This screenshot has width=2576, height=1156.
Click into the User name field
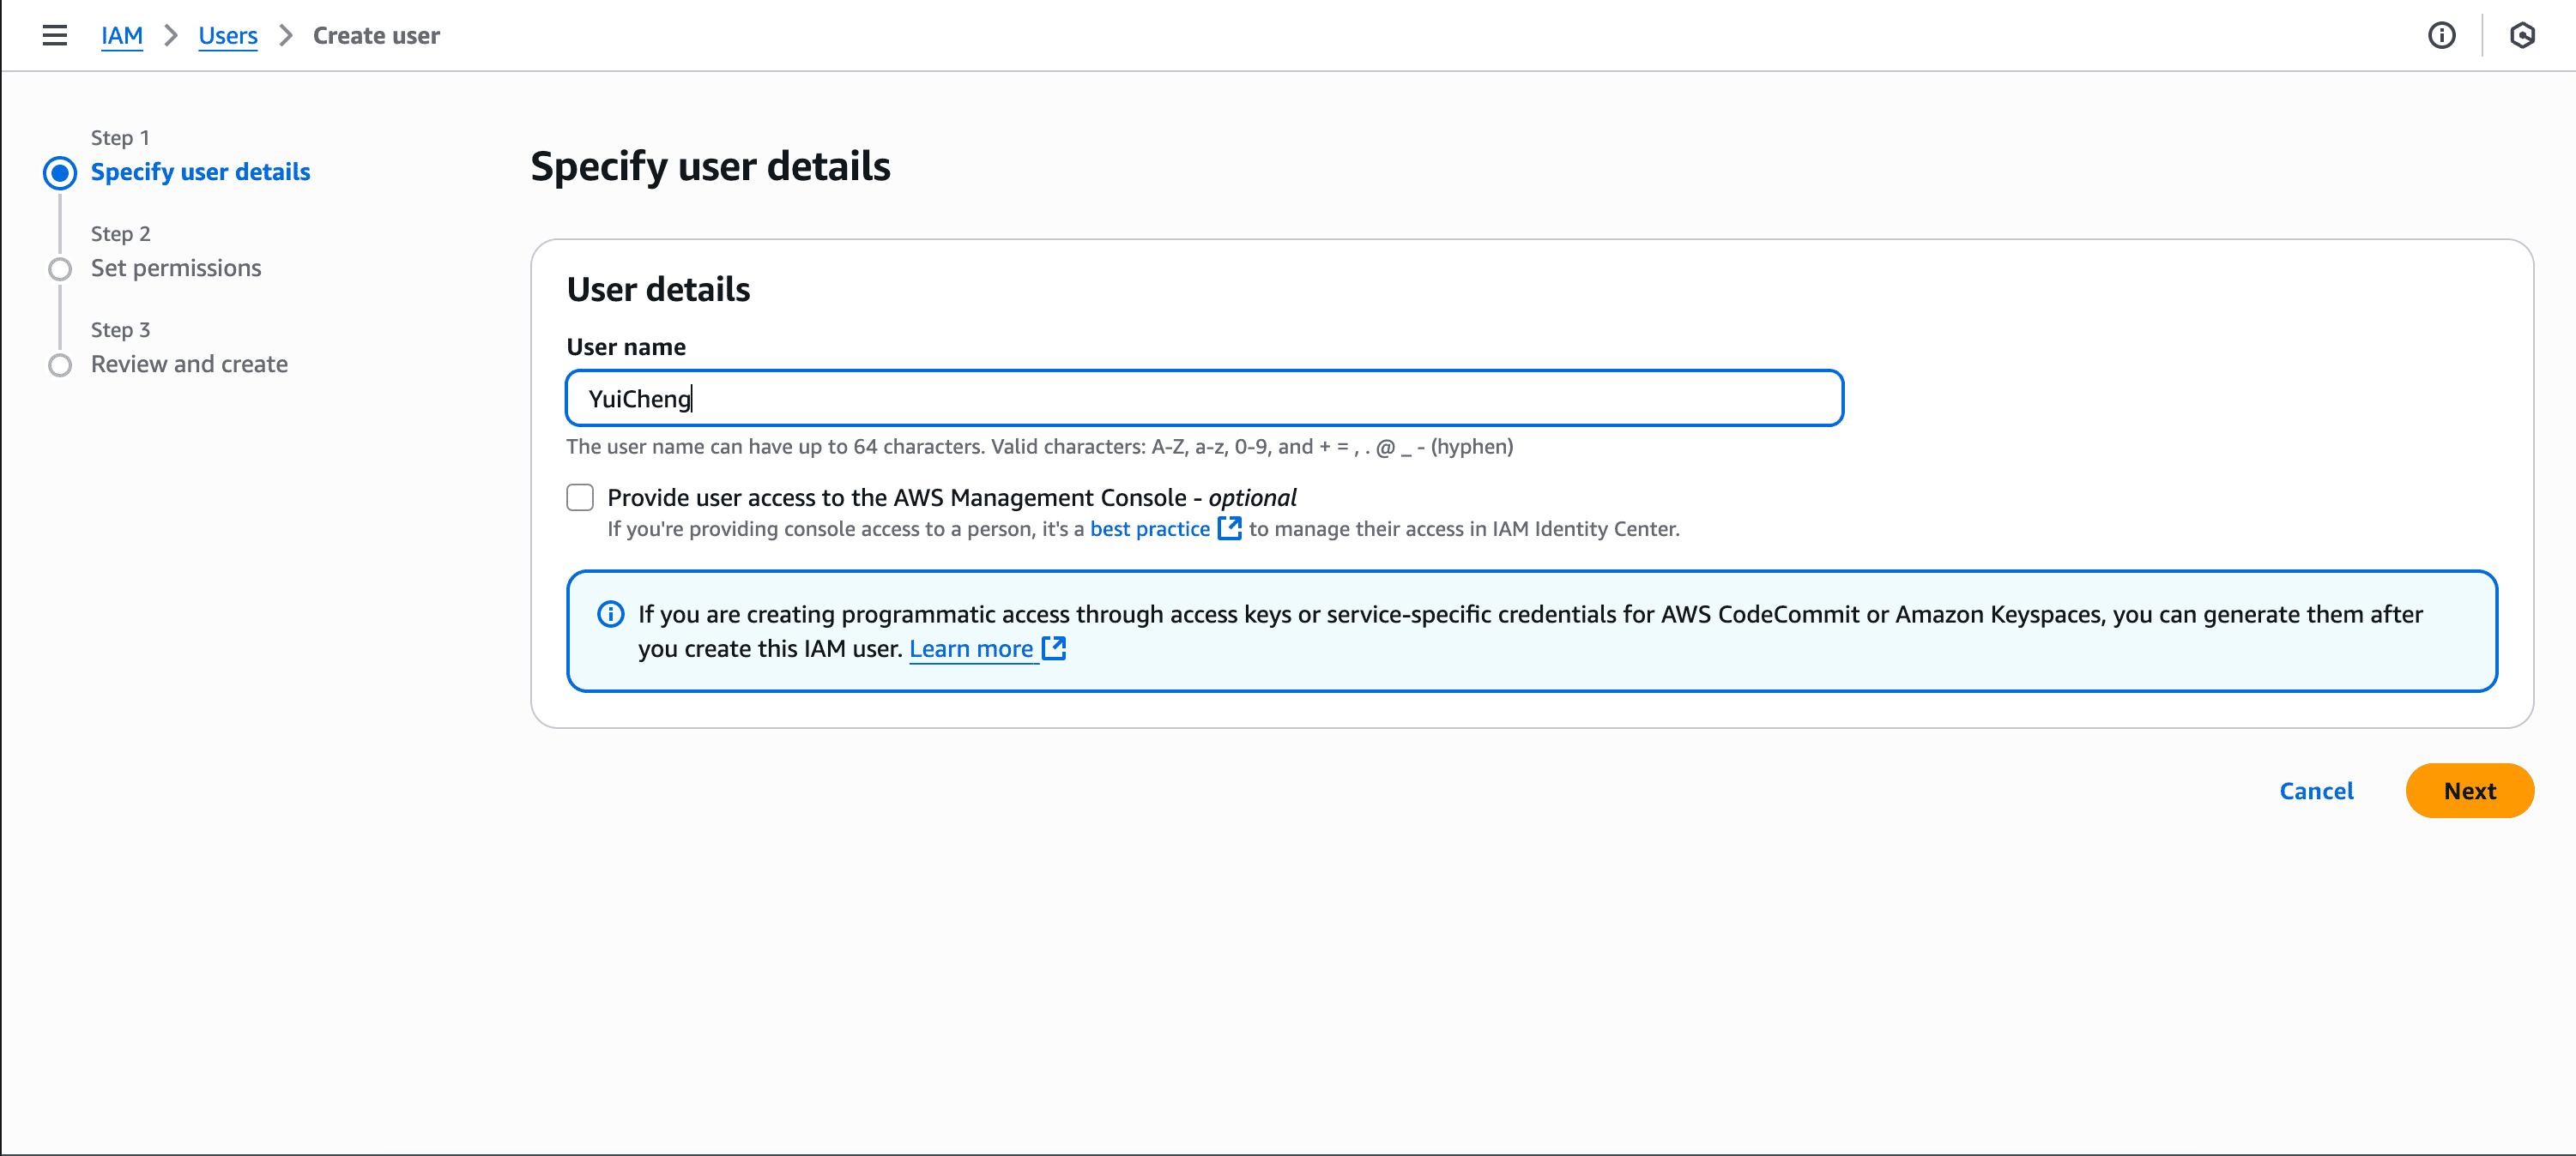click(1204, 399)
